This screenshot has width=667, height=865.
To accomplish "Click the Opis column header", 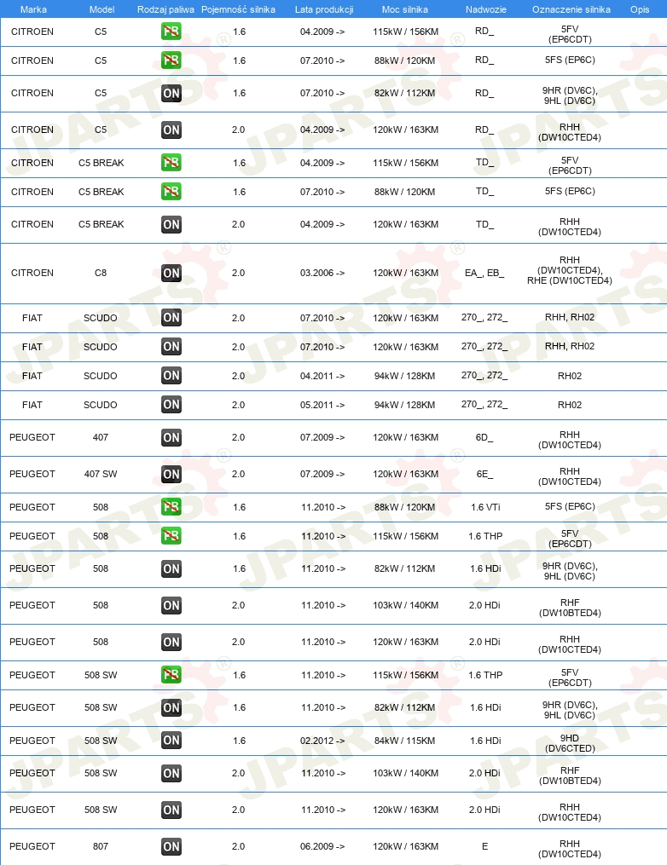I will (x=640, y=9).
